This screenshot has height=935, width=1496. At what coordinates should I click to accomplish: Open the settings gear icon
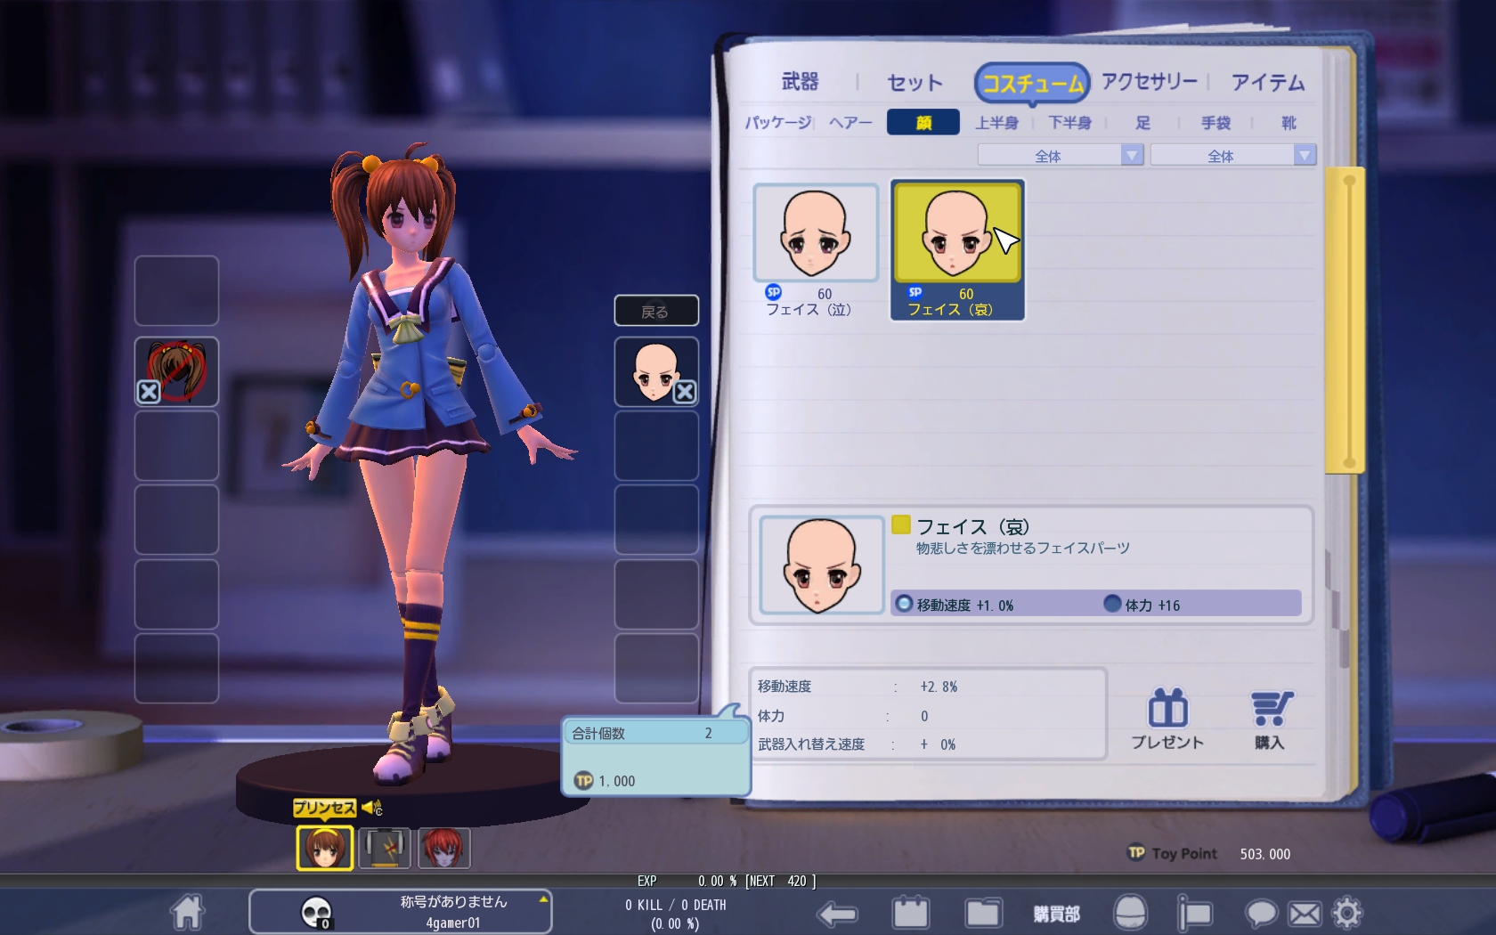(x=1346, y=913)
